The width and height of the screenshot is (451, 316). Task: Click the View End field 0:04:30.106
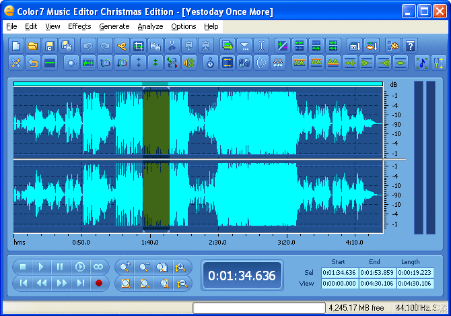point(377,284)
